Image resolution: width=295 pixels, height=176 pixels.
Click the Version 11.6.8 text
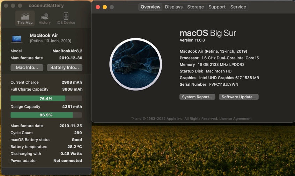(x=192, y=40)
